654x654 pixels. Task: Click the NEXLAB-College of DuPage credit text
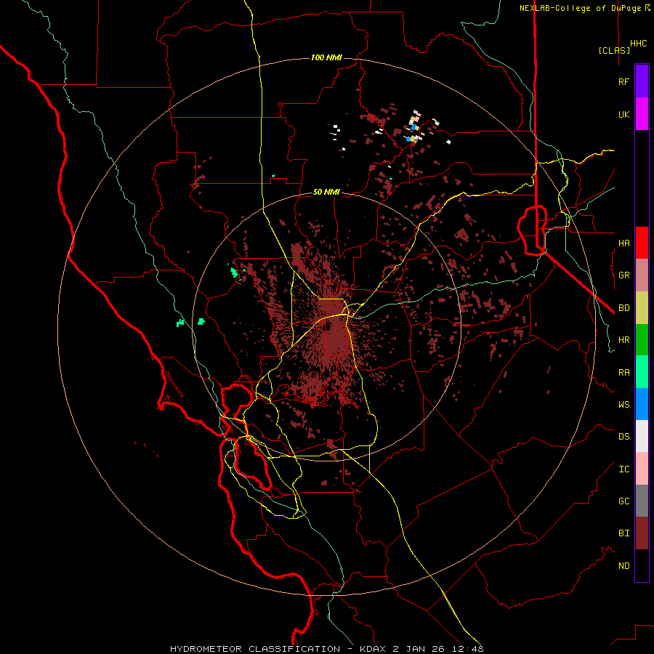[581, 8]
